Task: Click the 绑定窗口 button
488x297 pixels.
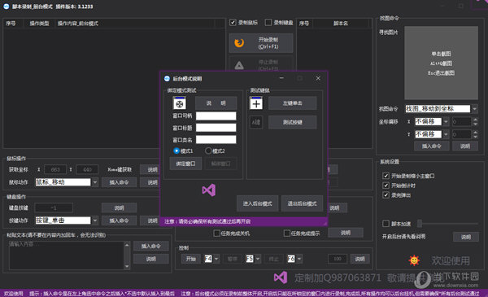Action: tap(185, 164)
